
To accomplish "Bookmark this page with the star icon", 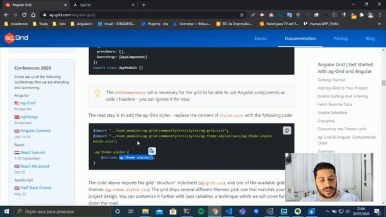I will point(242,15).
